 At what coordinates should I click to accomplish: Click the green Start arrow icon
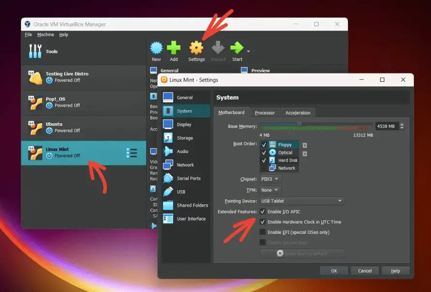pyautogui.click(x=237, y=48)
